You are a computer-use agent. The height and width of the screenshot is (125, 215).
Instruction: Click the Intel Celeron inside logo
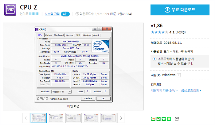click(x=100, y=46)
